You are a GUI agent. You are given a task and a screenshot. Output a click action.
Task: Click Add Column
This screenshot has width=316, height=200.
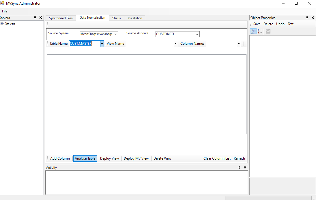tap(60, 158)
